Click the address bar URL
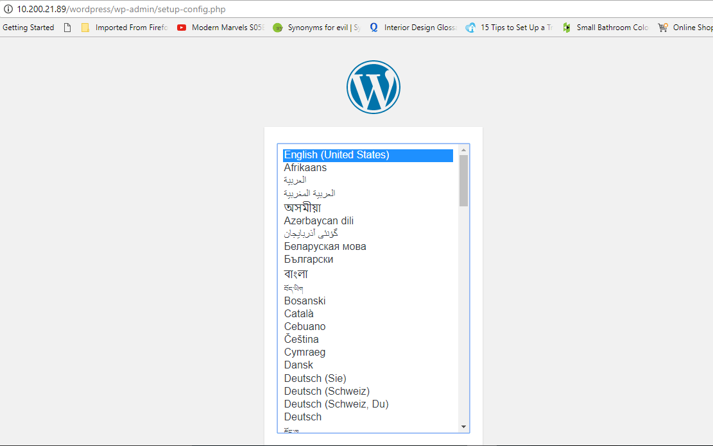The width and height of the screenshot is (713, 446). 121,9
